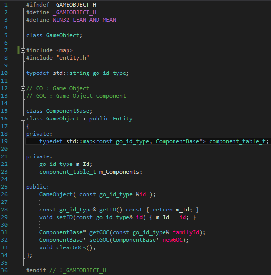The width and height of the screenshot is (271, 275).
Task: Click std::map in the typedef line
Action: click(x=79, y=142)
